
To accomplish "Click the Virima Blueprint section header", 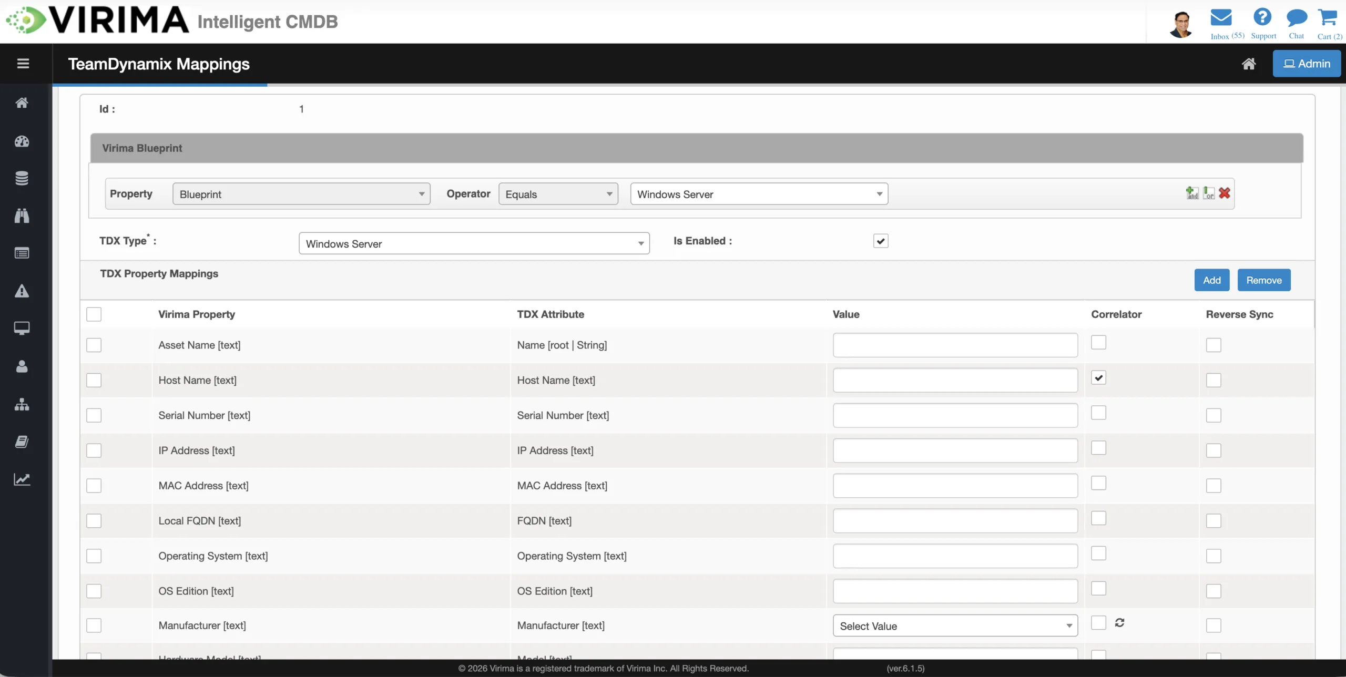I will click(697, 148).
